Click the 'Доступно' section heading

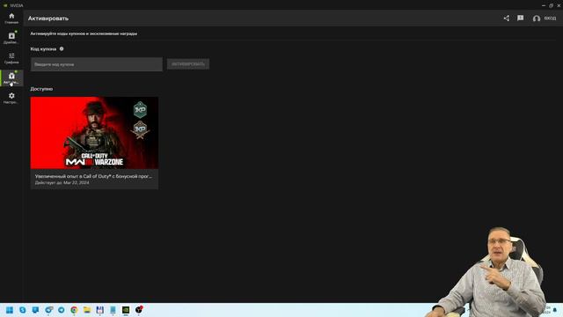click(41, 89)
